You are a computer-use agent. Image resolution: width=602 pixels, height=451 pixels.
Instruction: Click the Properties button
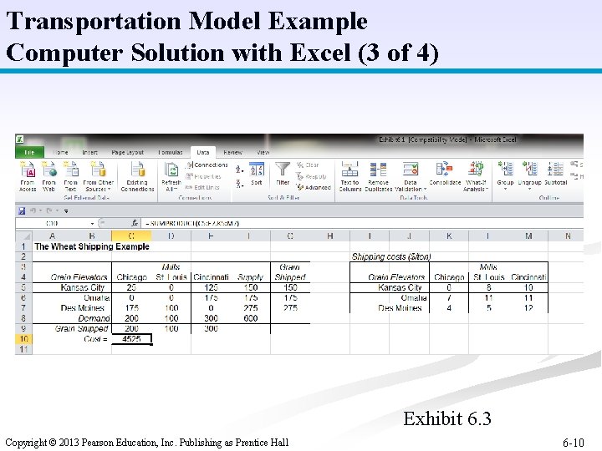click(204, 176)
